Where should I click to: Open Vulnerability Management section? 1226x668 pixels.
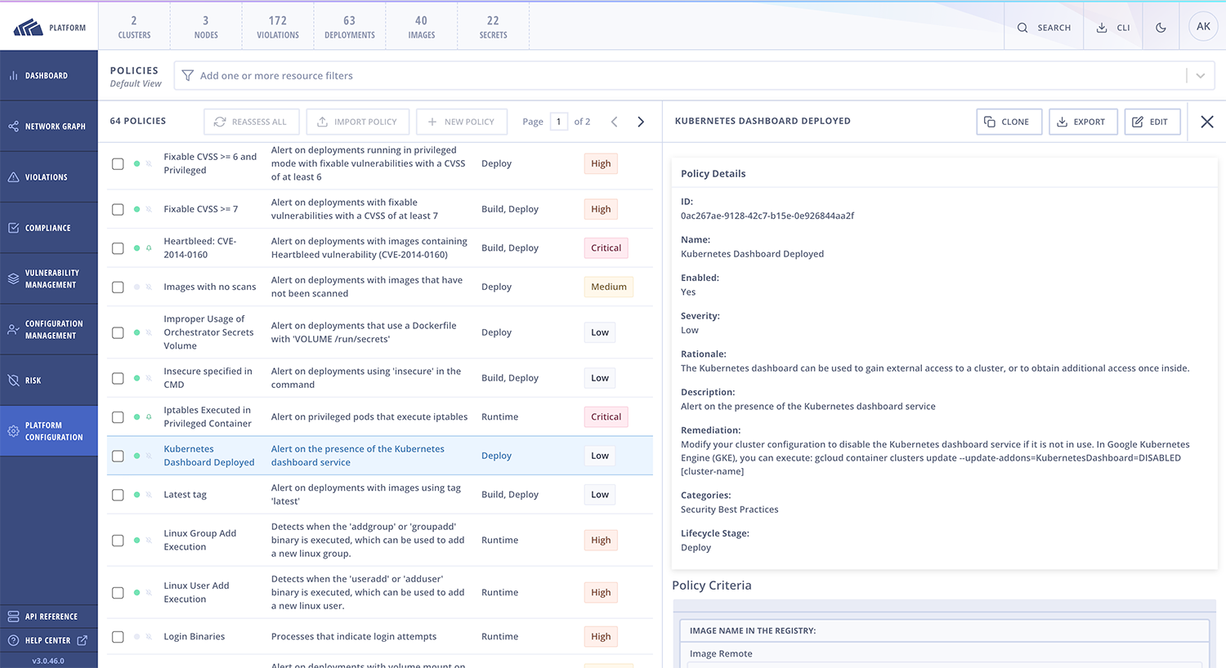coord(49,278)
